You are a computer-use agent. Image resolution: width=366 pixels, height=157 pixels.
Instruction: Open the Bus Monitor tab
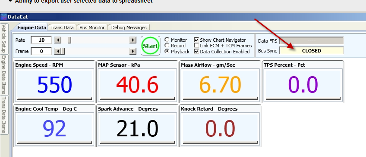pos(92,28)
